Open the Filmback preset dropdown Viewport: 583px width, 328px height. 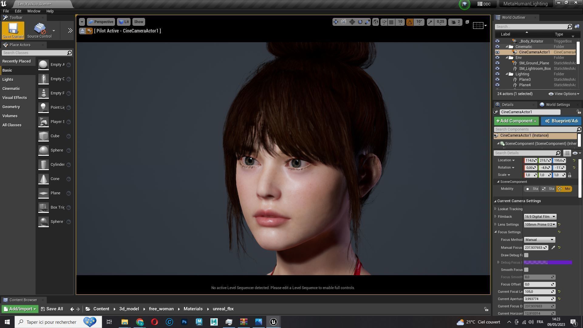[540, 217]
